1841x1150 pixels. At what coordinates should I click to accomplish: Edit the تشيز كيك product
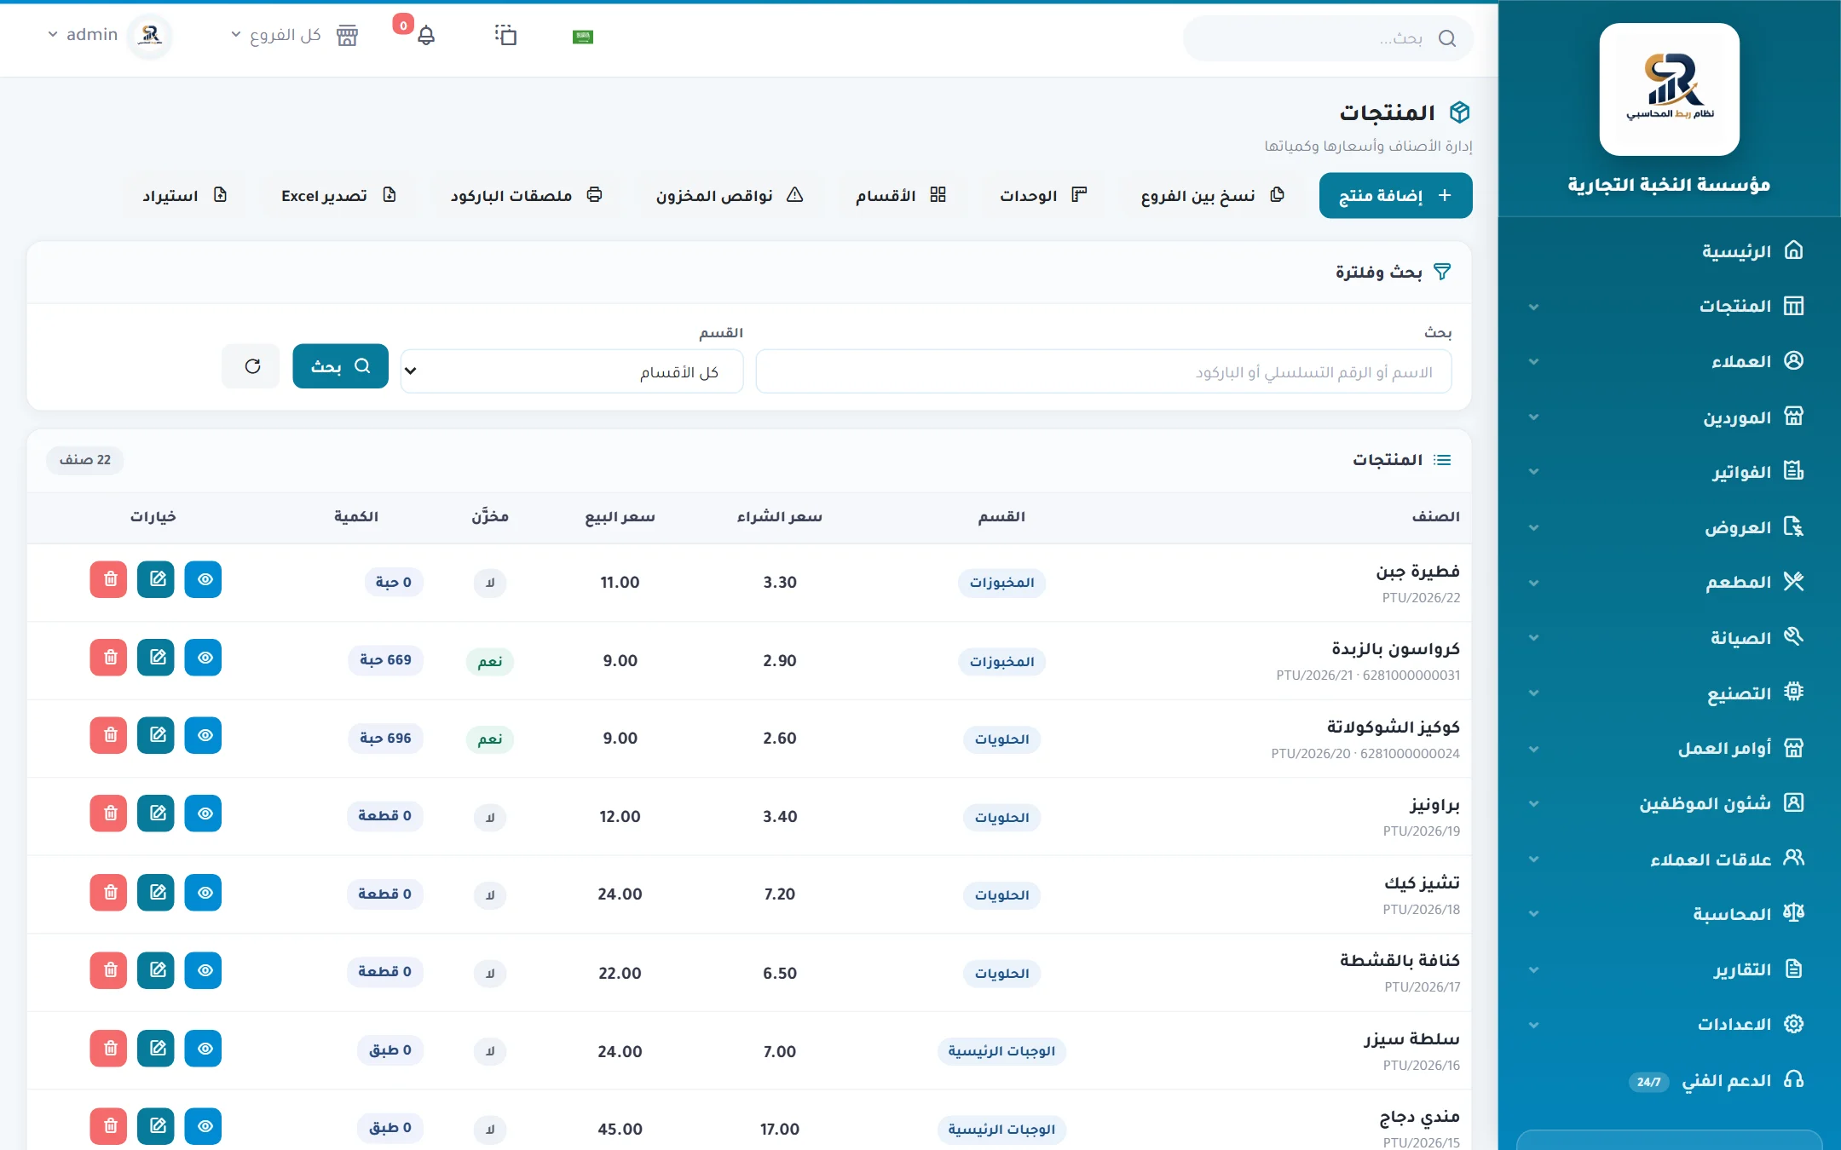point(156,893)
